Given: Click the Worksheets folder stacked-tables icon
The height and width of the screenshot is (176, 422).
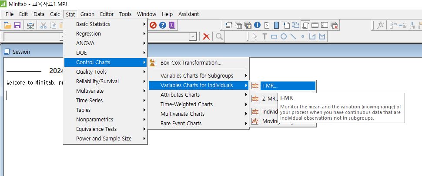Looking at the screenshot, I should tap(238, 25).
